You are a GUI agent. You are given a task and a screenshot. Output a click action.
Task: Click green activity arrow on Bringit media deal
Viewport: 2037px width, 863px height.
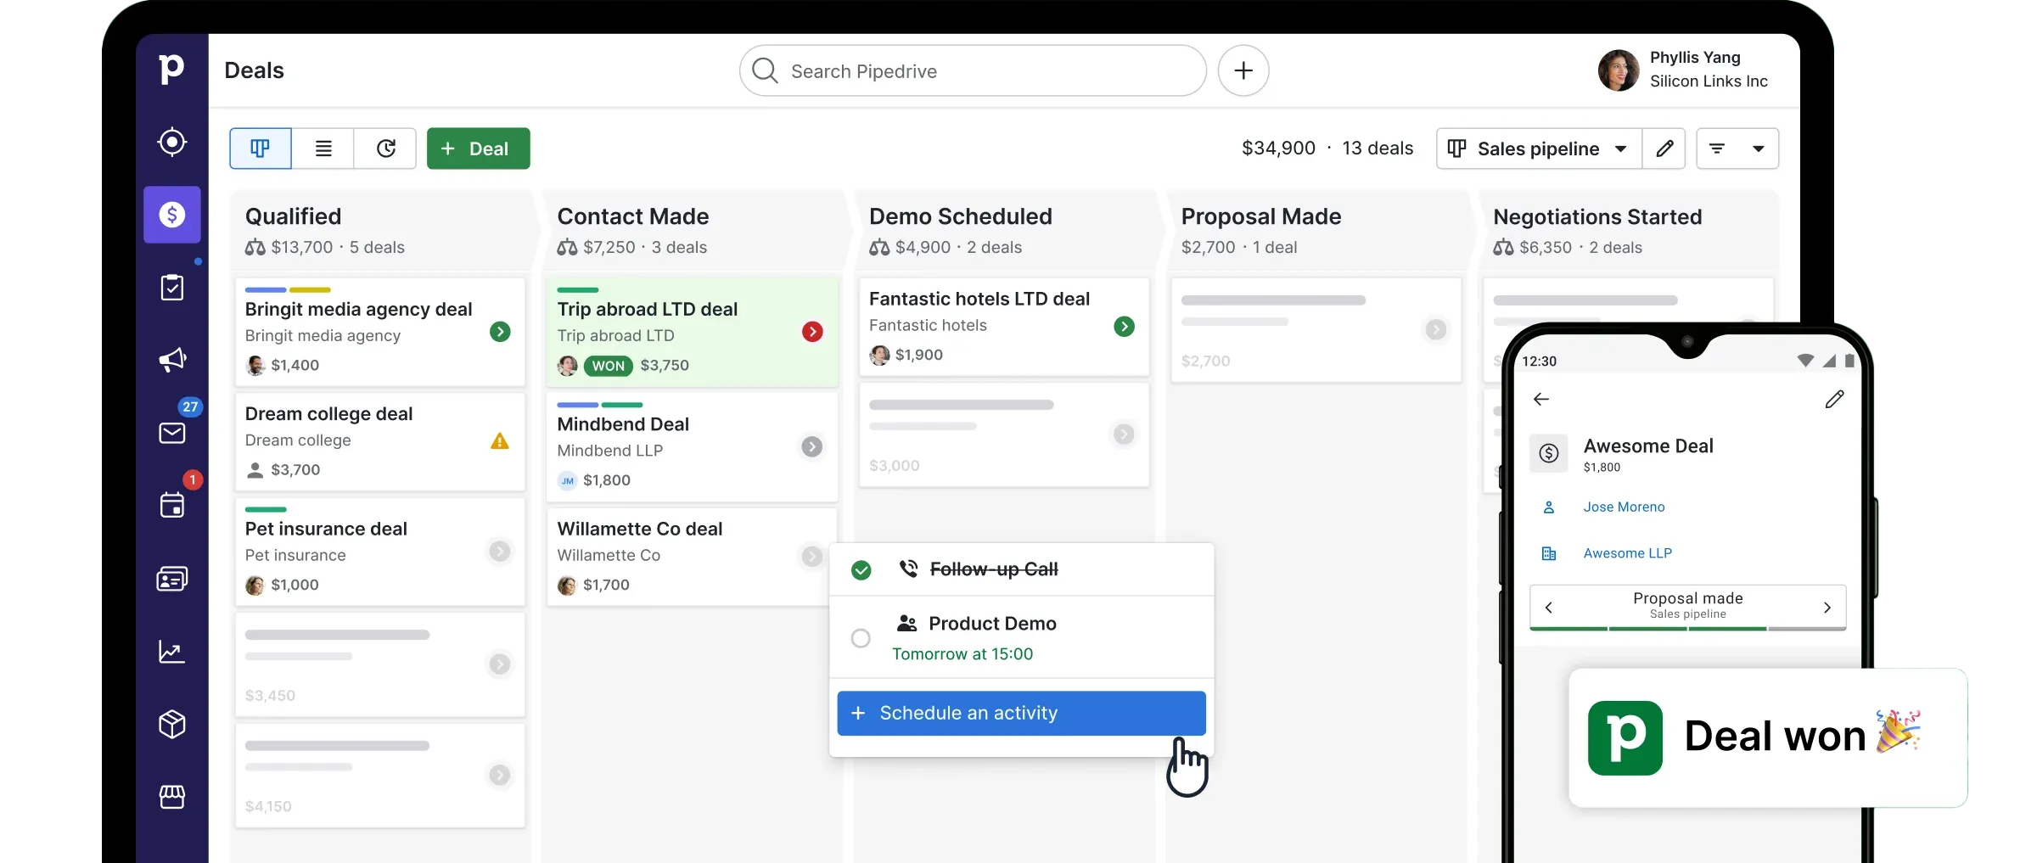501,332
